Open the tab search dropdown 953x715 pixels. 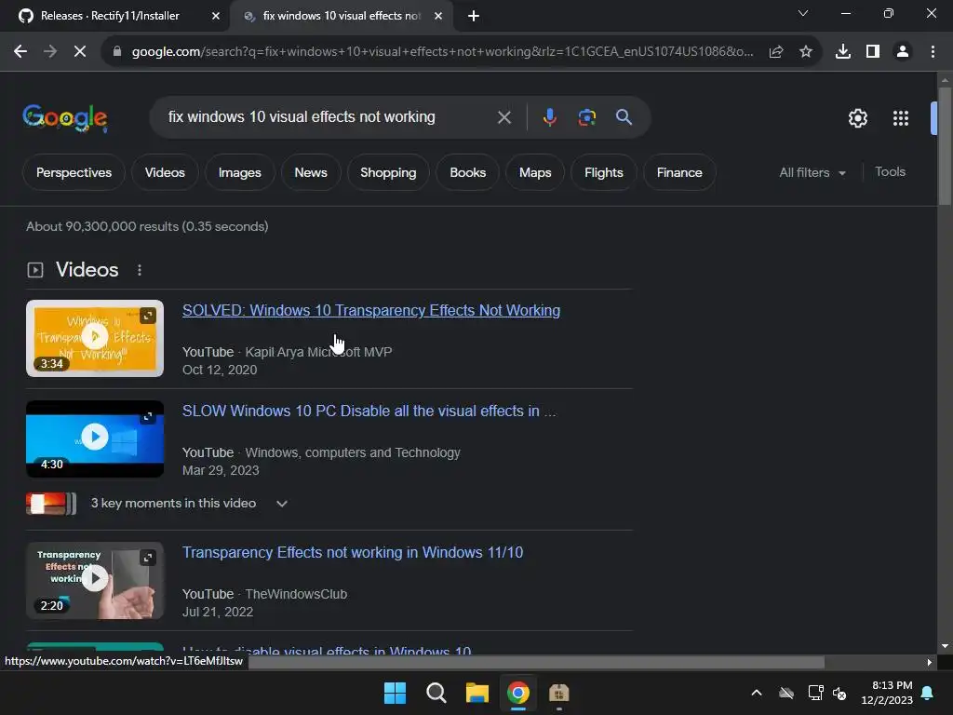coord(803,13)
